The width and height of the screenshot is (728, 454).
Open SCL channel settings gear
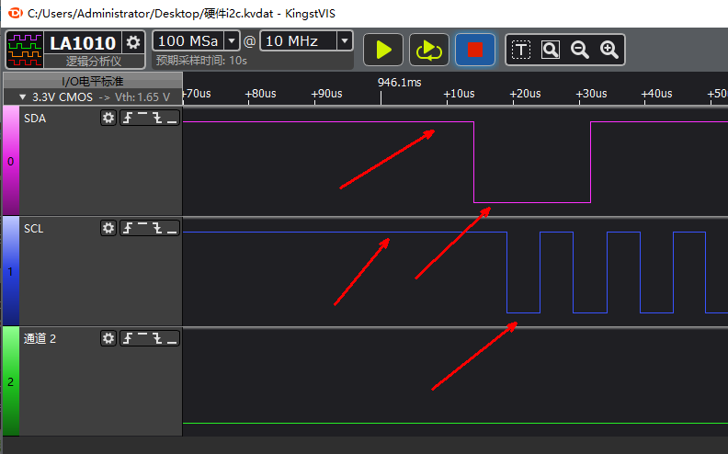point(108,228)
